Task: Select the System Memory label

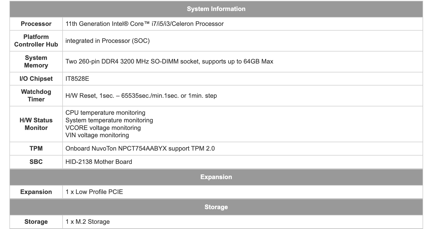Action: pyautogui.click(x=36, y=61)
